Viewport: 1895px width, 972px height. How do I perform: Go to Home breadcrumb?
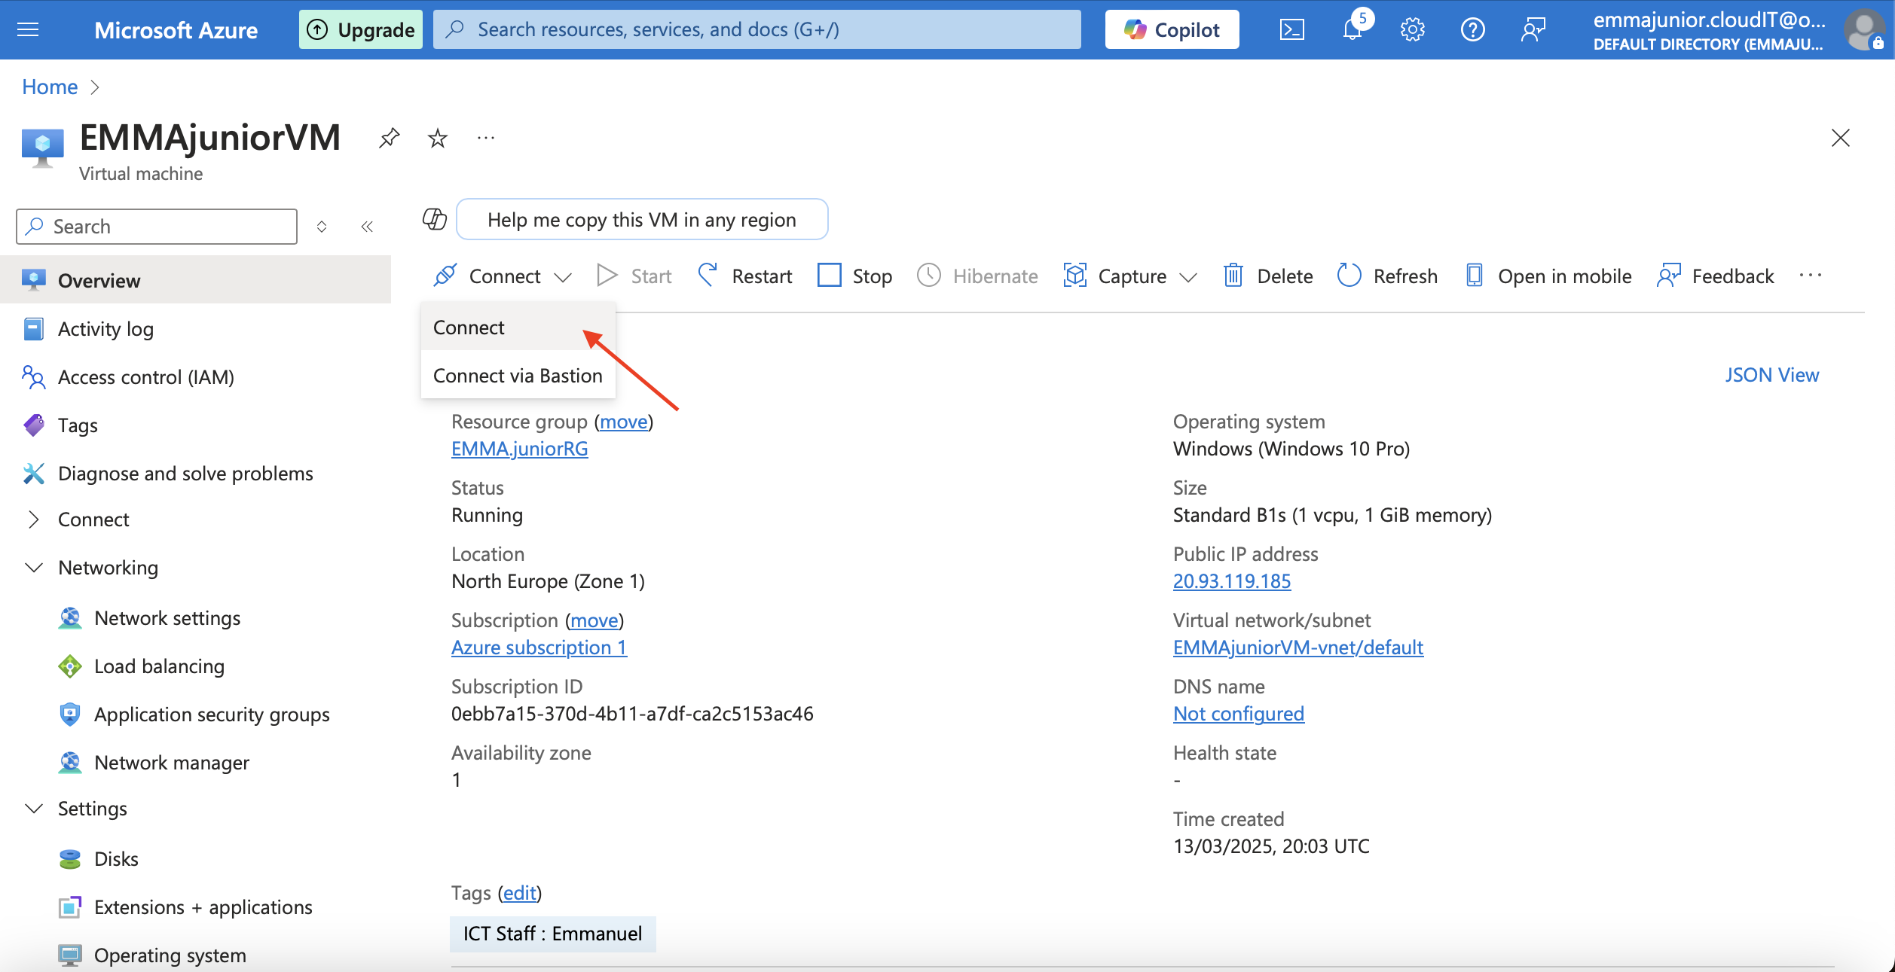[x=50, y=87]
